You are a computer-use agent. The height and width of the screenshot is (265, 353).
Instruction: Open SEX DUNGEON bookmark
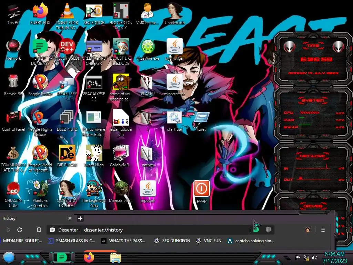coord(172,241)
